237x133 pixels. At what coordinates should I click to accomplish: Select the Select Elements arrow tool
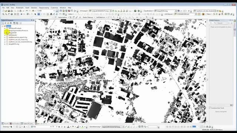coord(35,14)
